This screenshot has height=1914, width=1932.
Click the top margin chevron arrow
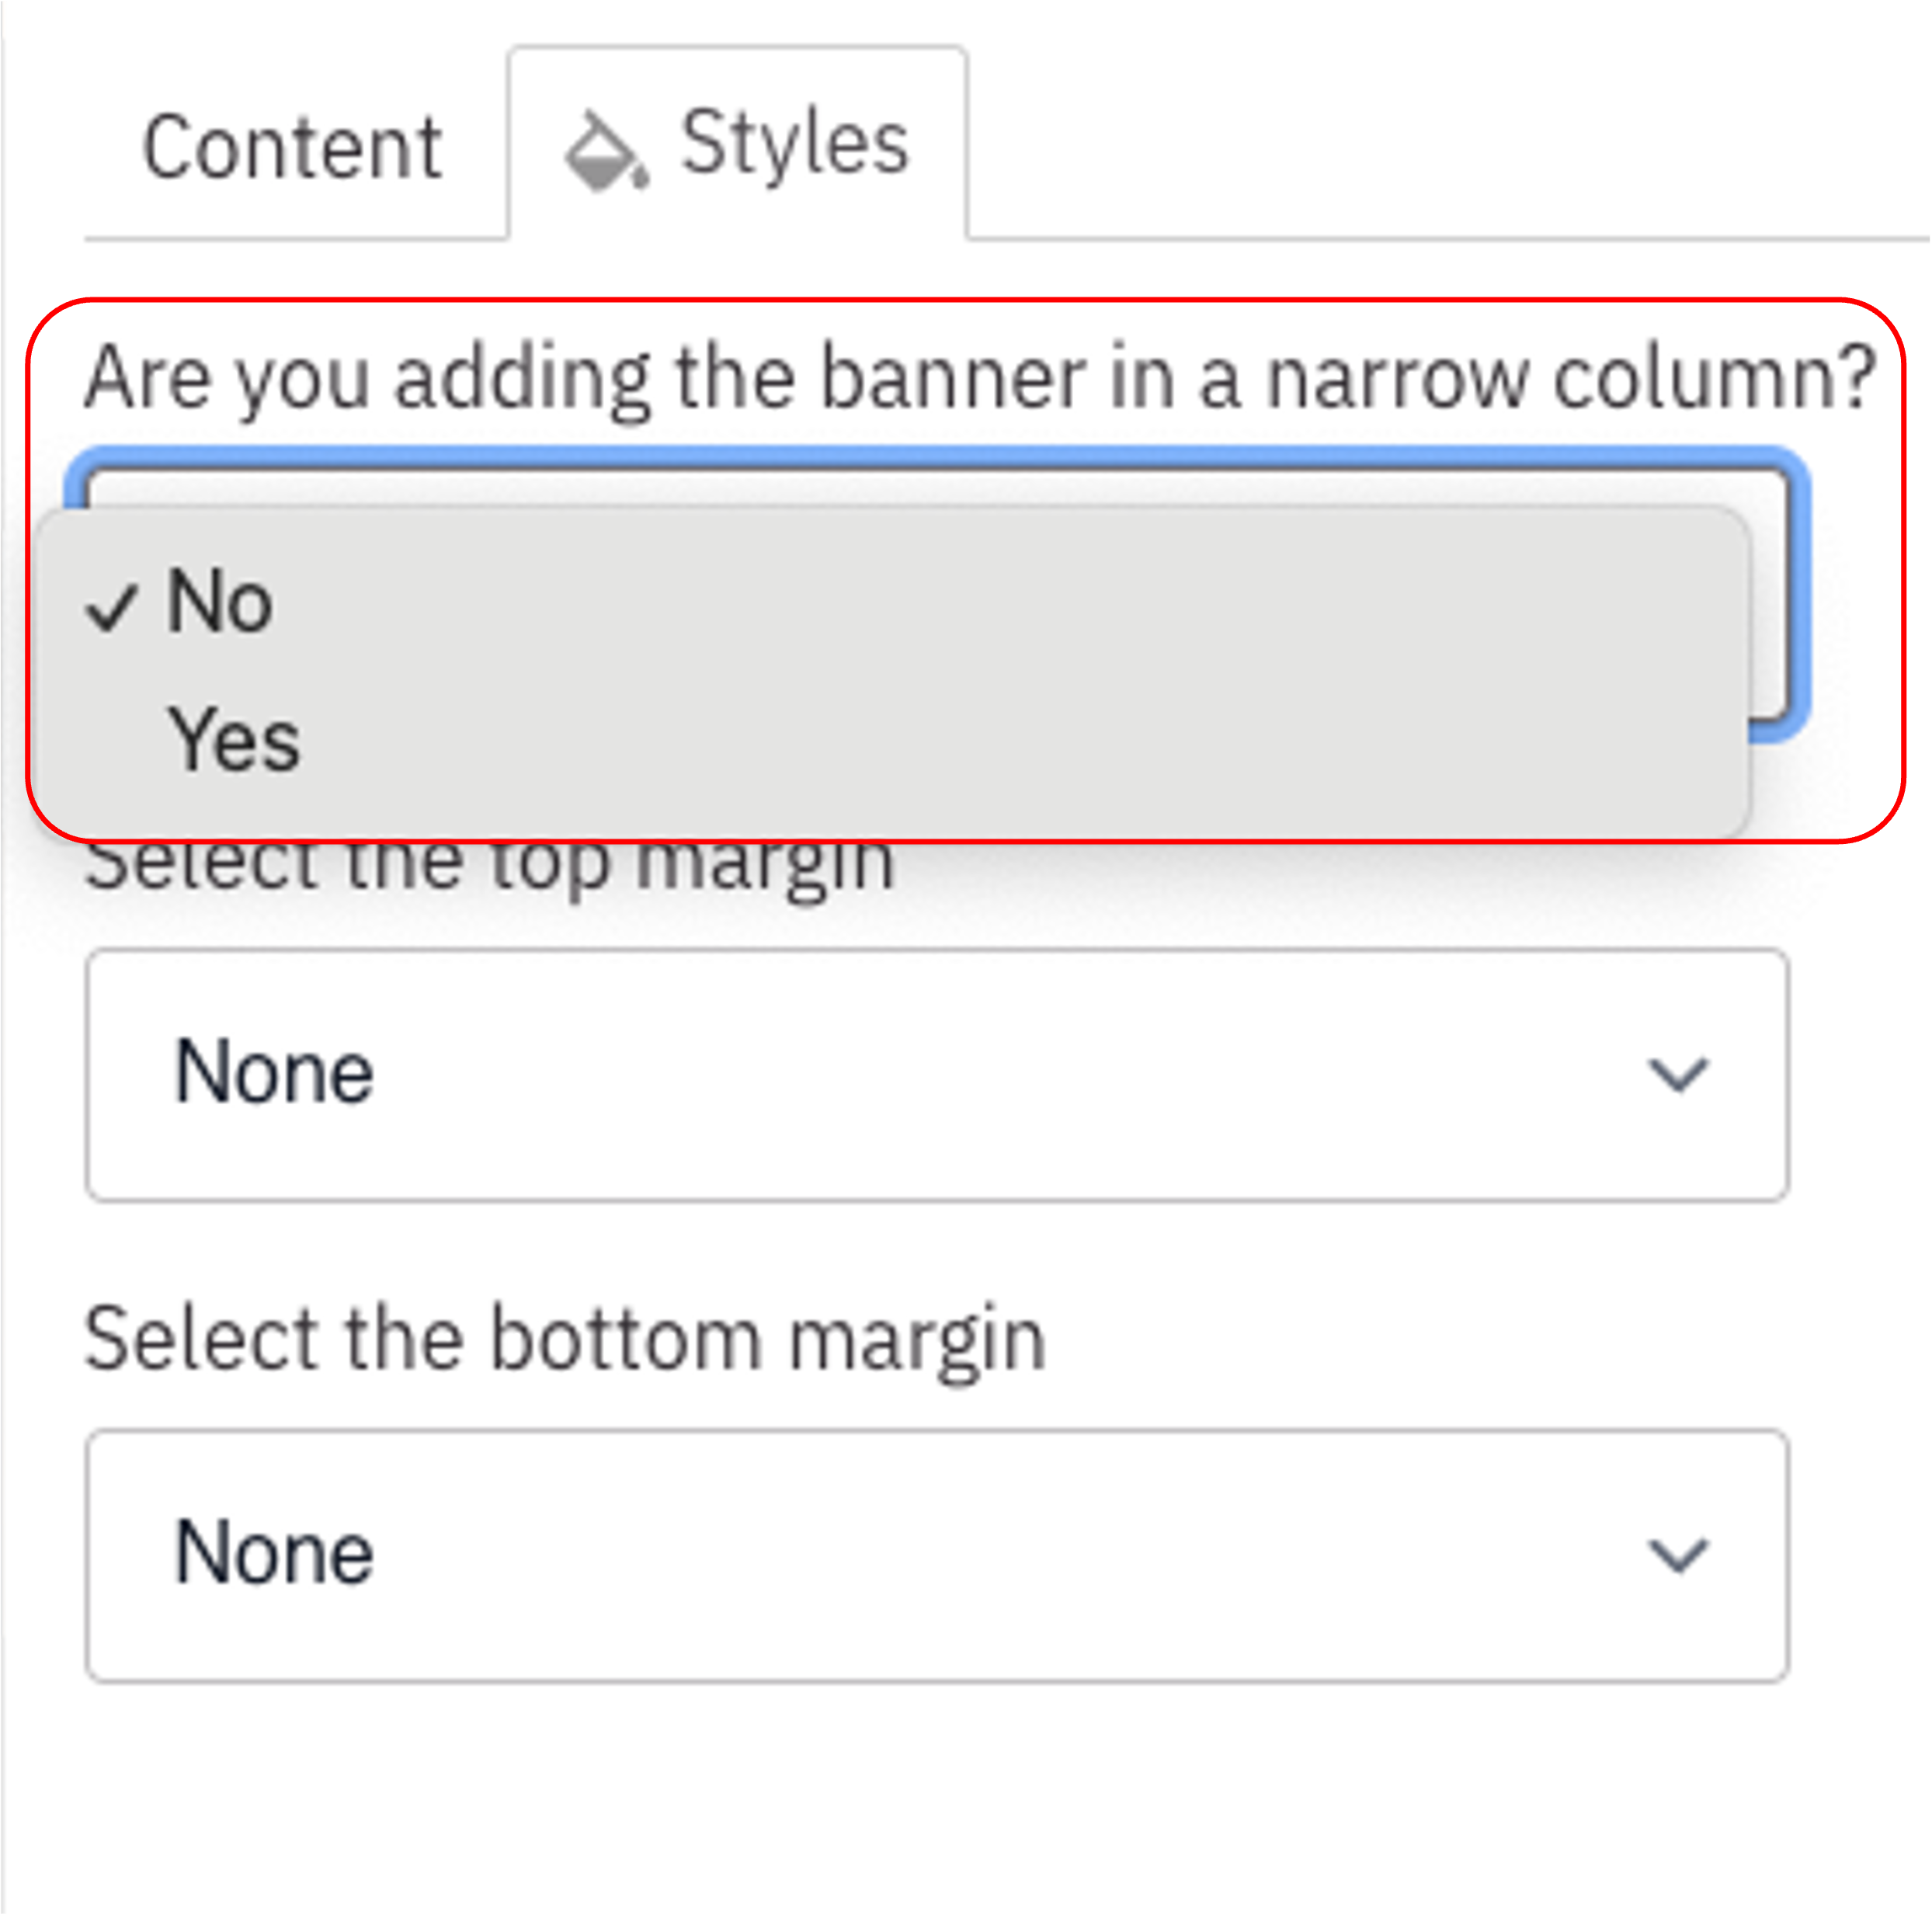[1678, 1075]
